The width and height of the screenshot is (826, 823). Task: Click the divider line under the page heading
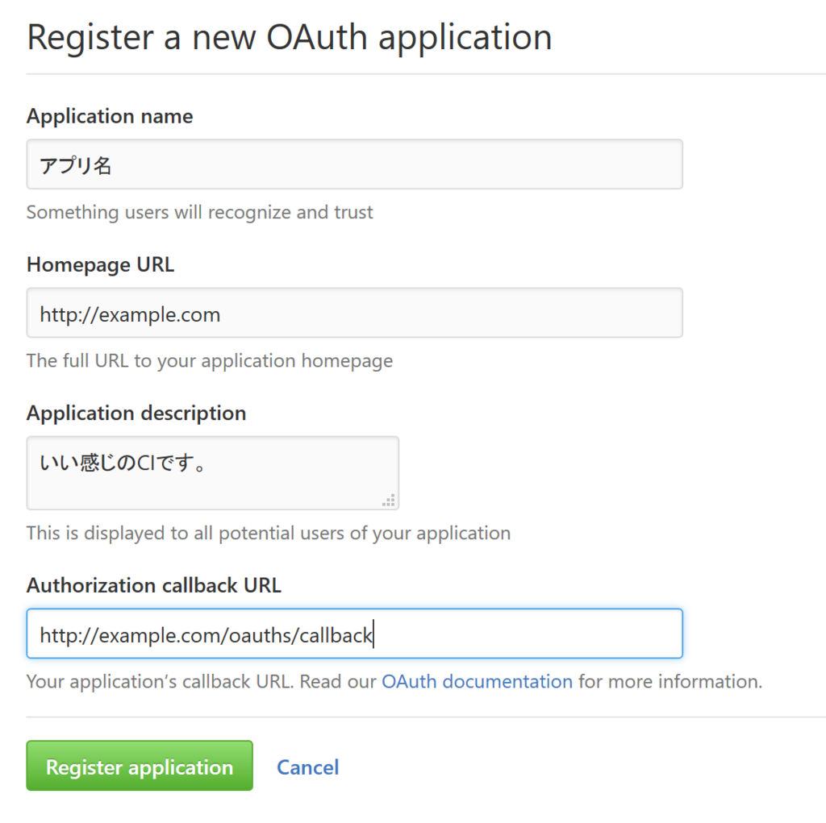426,73
